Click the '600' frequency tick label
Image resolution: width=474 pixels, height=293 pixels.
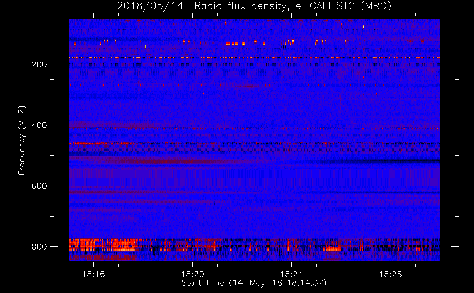point(39,186)
